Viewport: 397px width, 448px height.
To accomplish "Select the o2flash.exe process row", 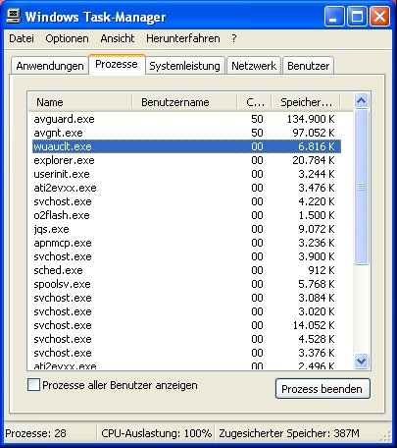I will (x=186, y=215).
